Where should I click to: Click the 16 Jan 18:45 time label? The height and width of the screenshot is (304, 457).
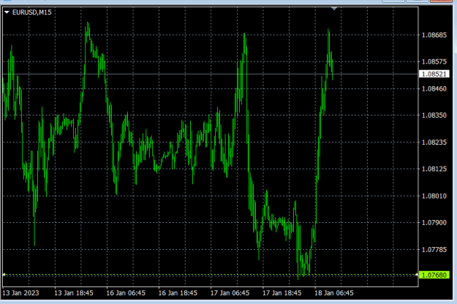178,293
